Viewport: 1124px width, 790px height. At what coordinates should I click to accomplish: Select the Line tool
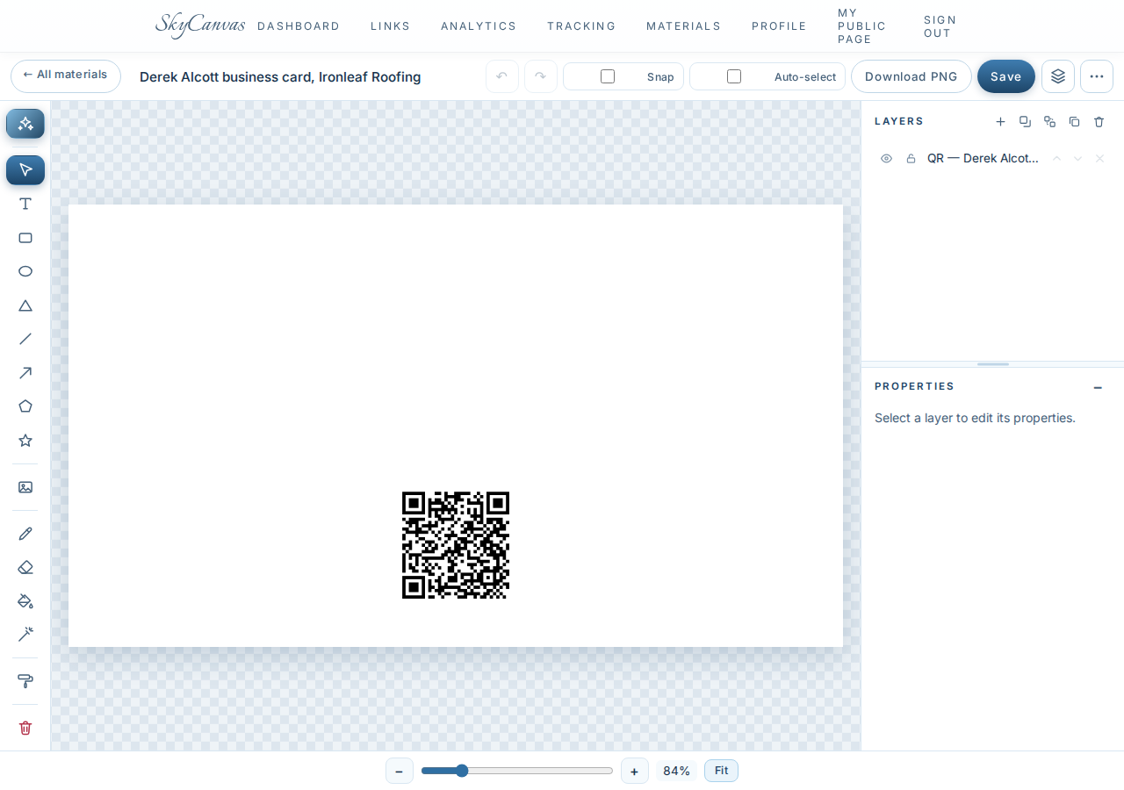click(25, 339)
